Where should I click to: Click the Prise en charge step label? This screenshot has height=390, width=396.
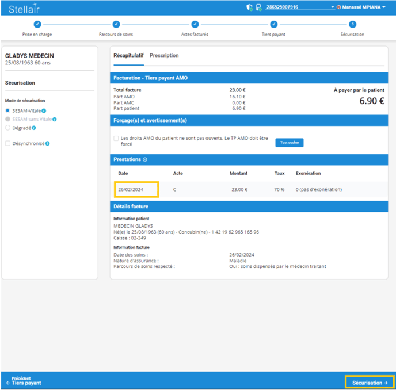[37, 35]
